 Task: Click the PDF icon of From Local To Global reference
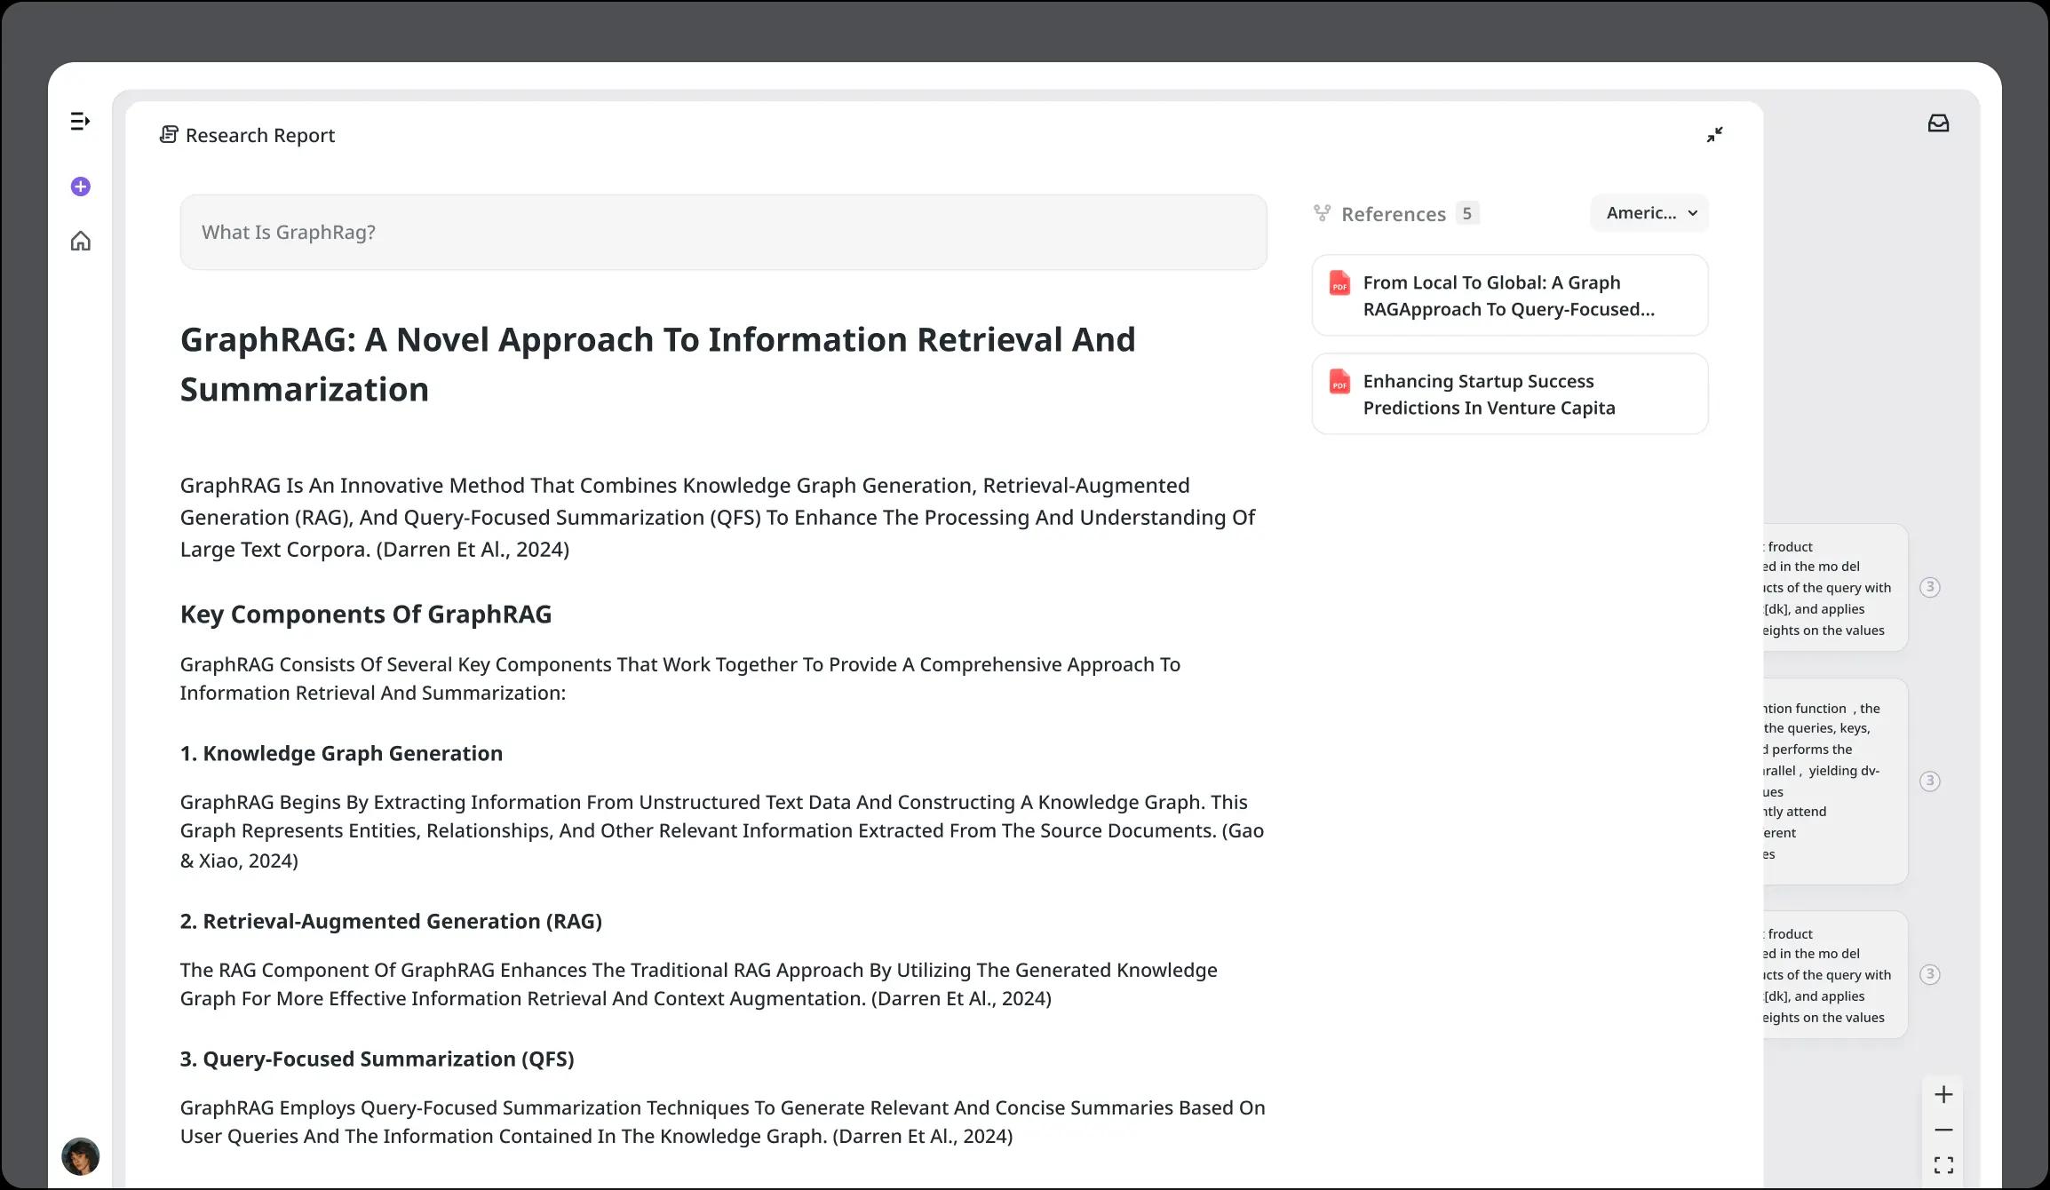pos(1339,283)
